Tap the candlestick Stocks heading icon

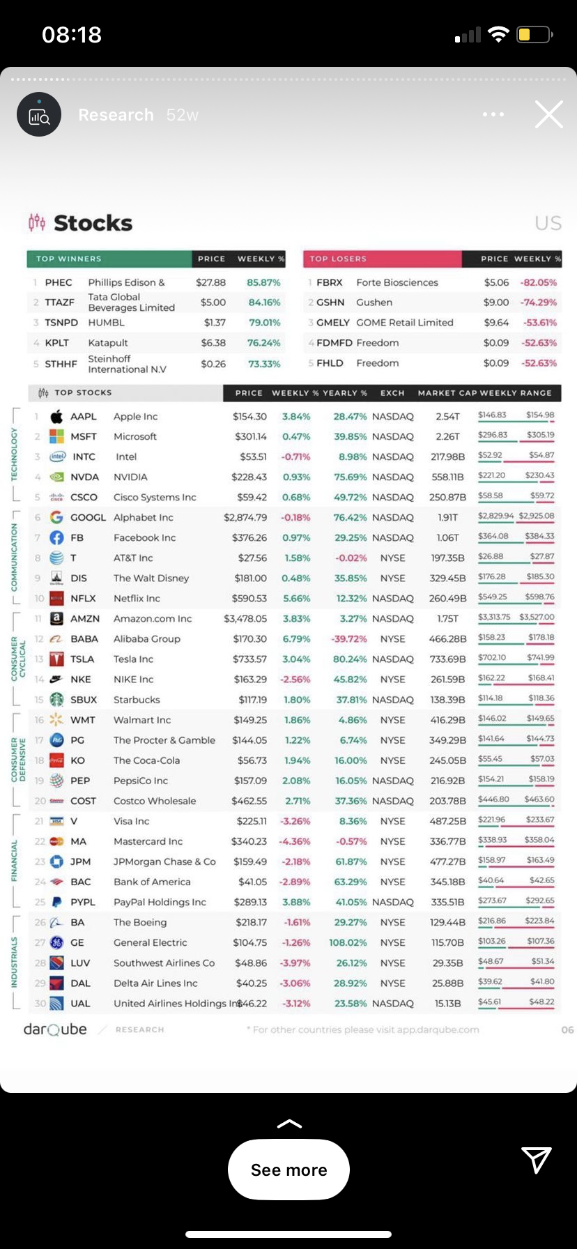point(37,223)
